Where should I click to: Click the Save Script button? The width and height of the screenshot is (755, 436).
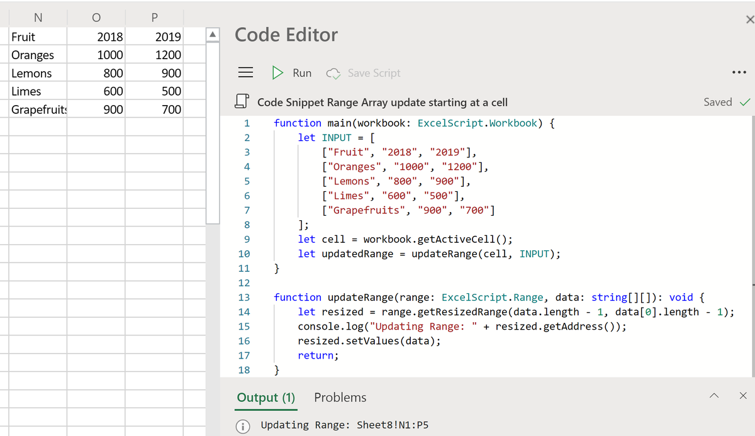pyautogui.click(x=364, y=73)
